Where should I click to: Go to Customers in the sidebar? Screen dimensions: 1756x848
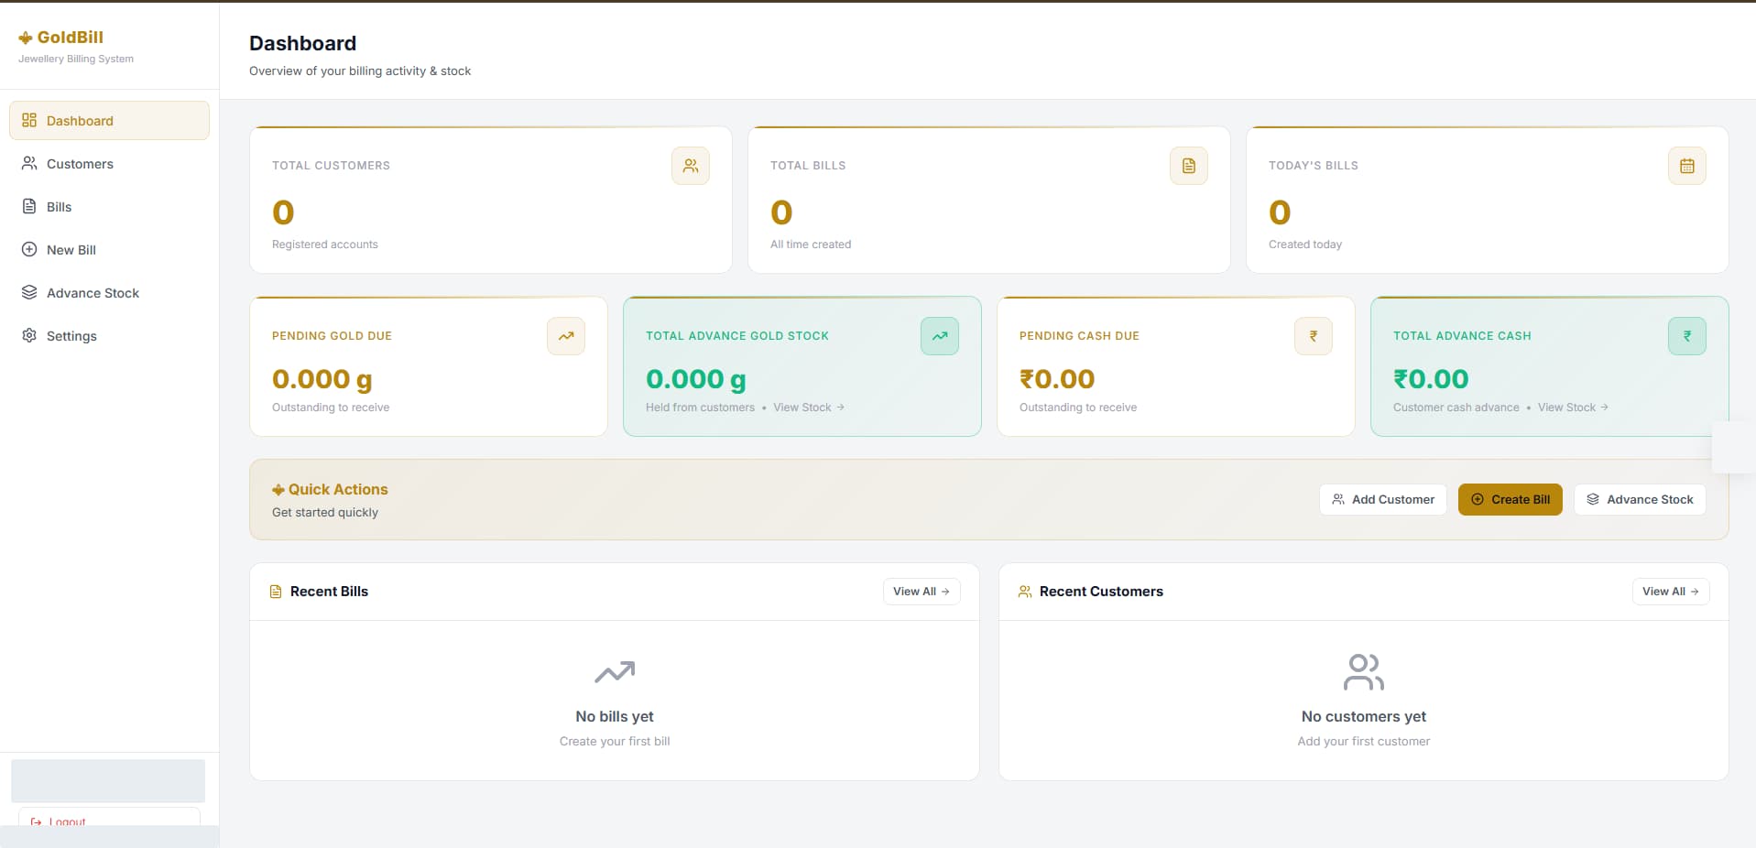109,164
